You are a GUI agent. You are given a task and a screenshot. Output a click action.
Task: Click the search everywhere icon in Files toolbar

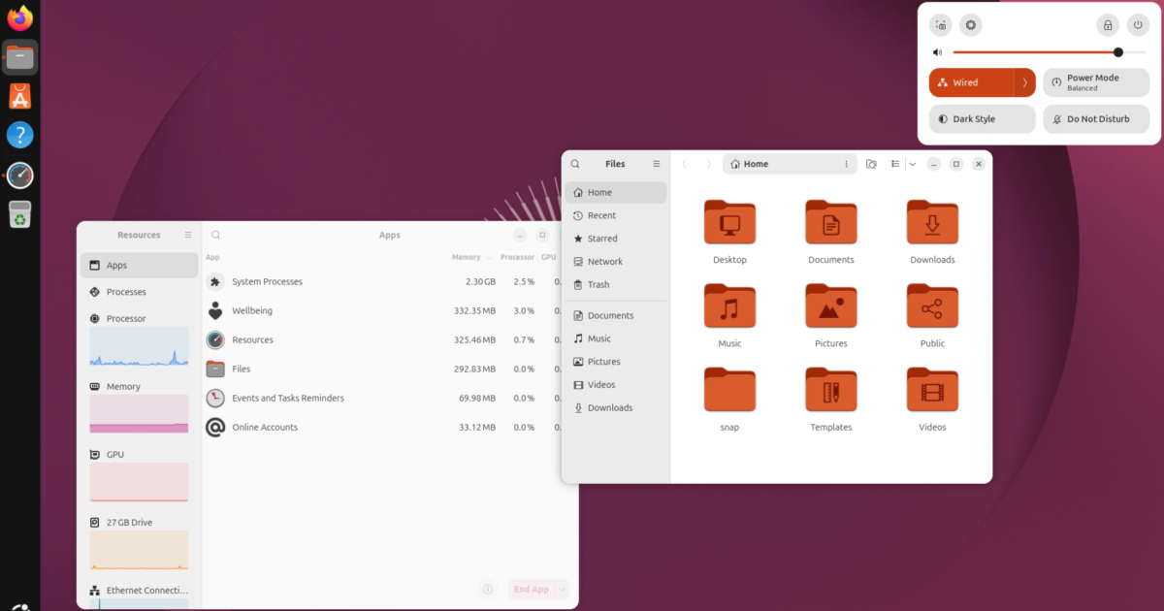point(871,164)
